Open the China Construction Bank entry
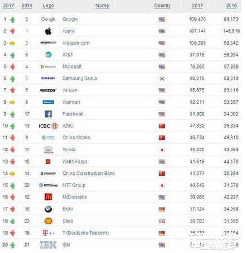Image resolution: width=245 pixels, height=253 pixels. 89,173
